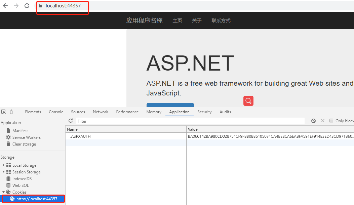Clear all cookies with the circle-slash icon
Viewport: 354px width, 205px height.
[313, 121]
